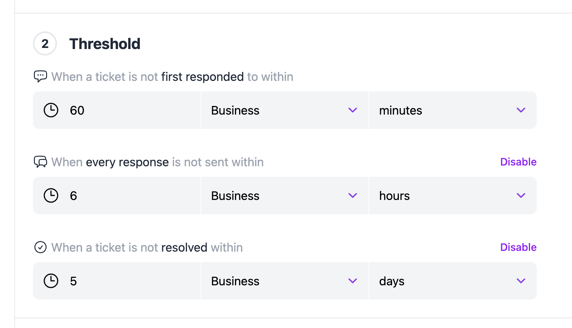Disable the ticket resolved threshold
This screenshot has width=572, height=328.
(x=518, y=247)
